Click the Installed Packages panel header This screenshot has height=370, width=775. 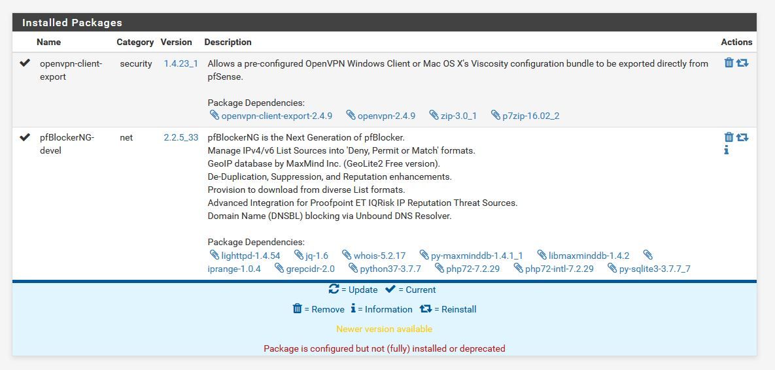coord(384,23)
